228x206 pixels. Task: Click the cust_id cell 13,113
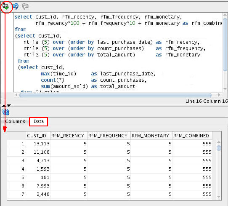tap(38, 144)
